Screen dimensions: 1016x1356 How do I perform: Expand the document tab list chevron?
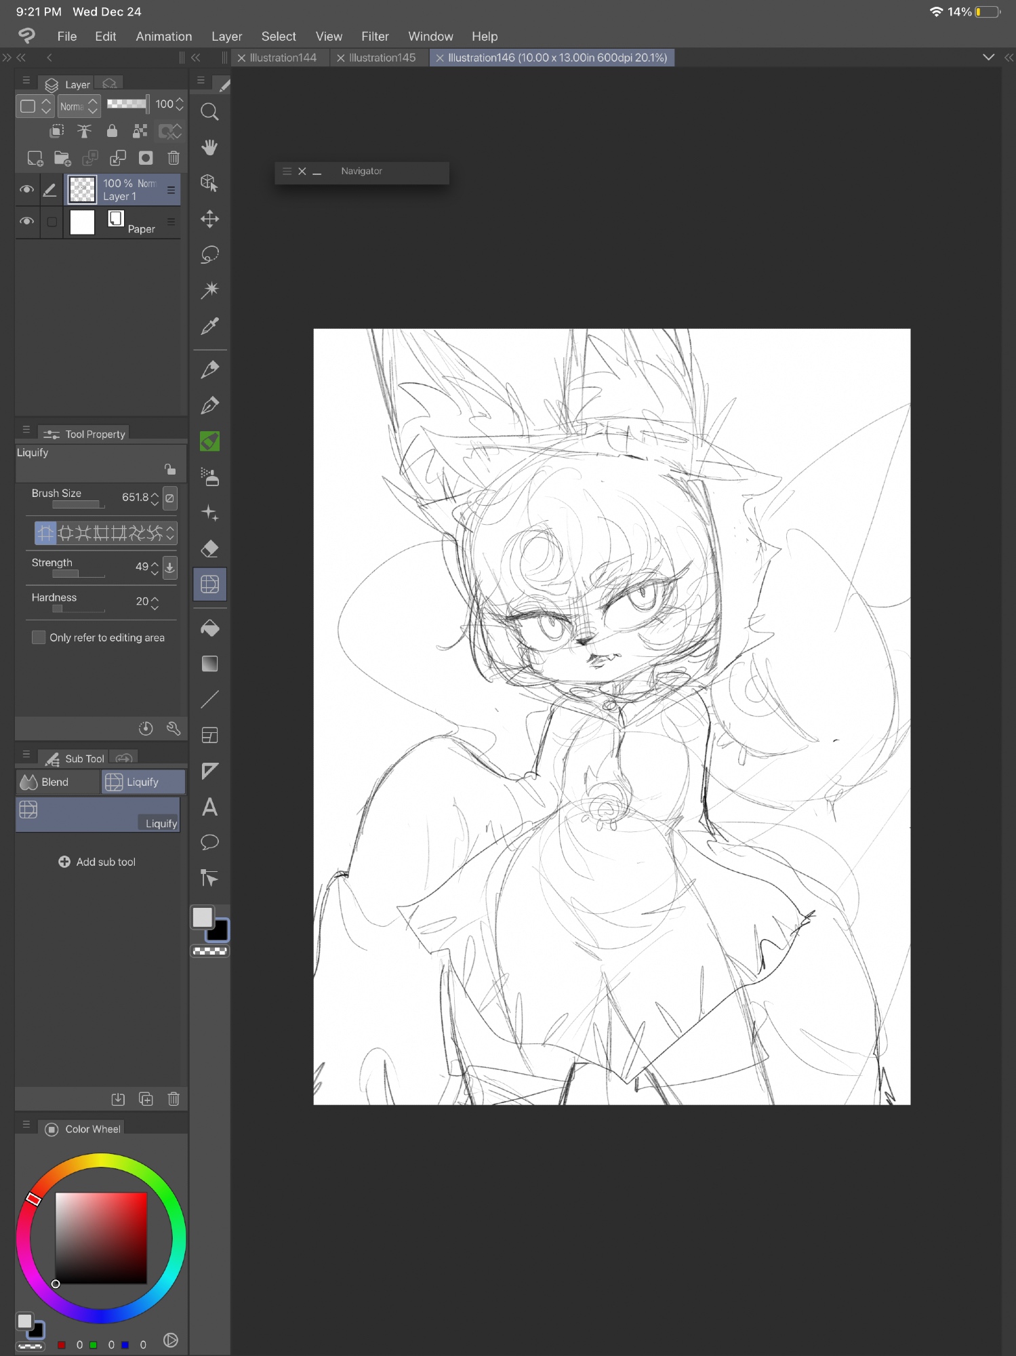tap(988, 58)
